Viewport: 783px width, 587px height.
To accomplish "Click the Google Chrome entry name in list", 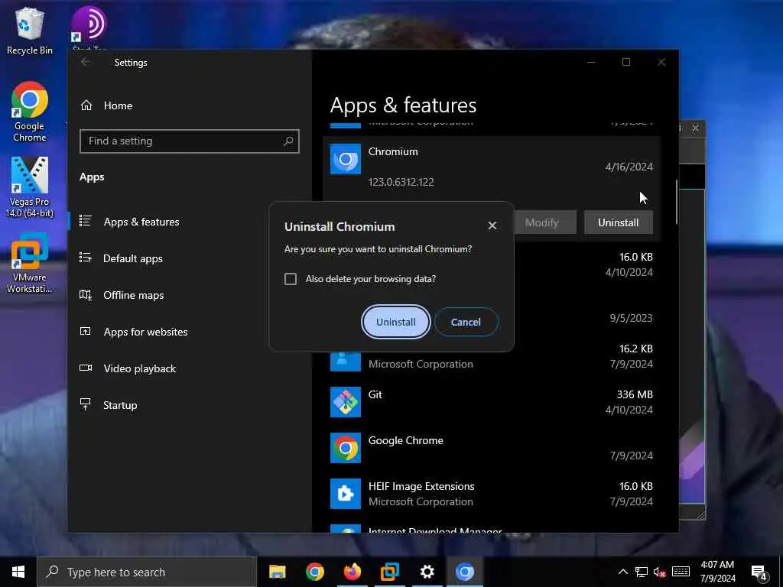I will pyautogui.click(x=405, y=440).
